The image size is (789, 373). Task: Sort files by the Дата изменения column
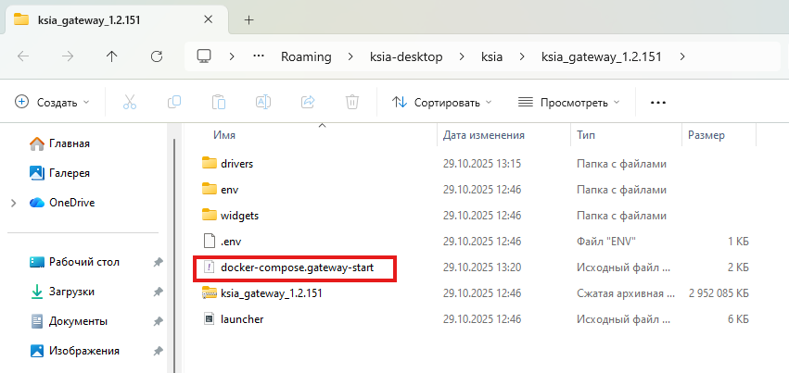484,135
